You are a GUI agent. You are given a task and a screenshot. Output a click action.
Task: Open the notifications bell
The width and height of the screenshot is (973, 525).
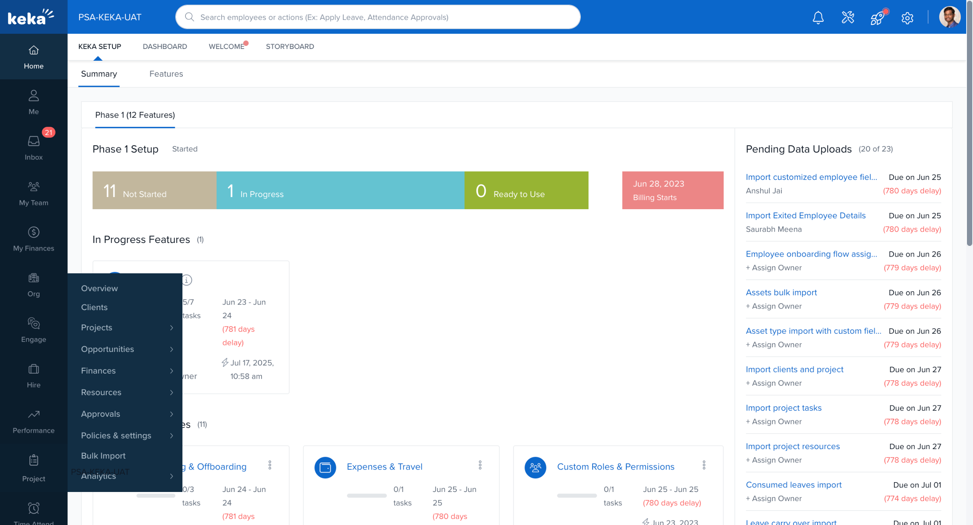coord(818,17)
